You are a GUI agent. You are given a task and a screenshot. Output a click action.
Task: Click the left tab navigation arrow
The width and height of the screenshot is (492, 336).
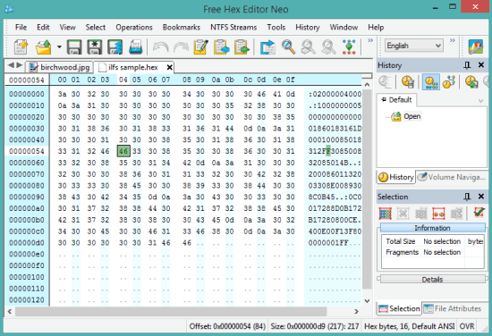11,65
